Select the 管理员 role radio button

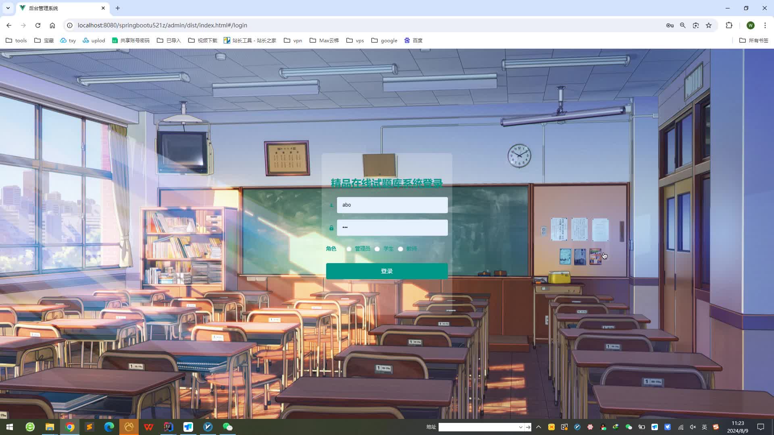[x=349, y=249]
